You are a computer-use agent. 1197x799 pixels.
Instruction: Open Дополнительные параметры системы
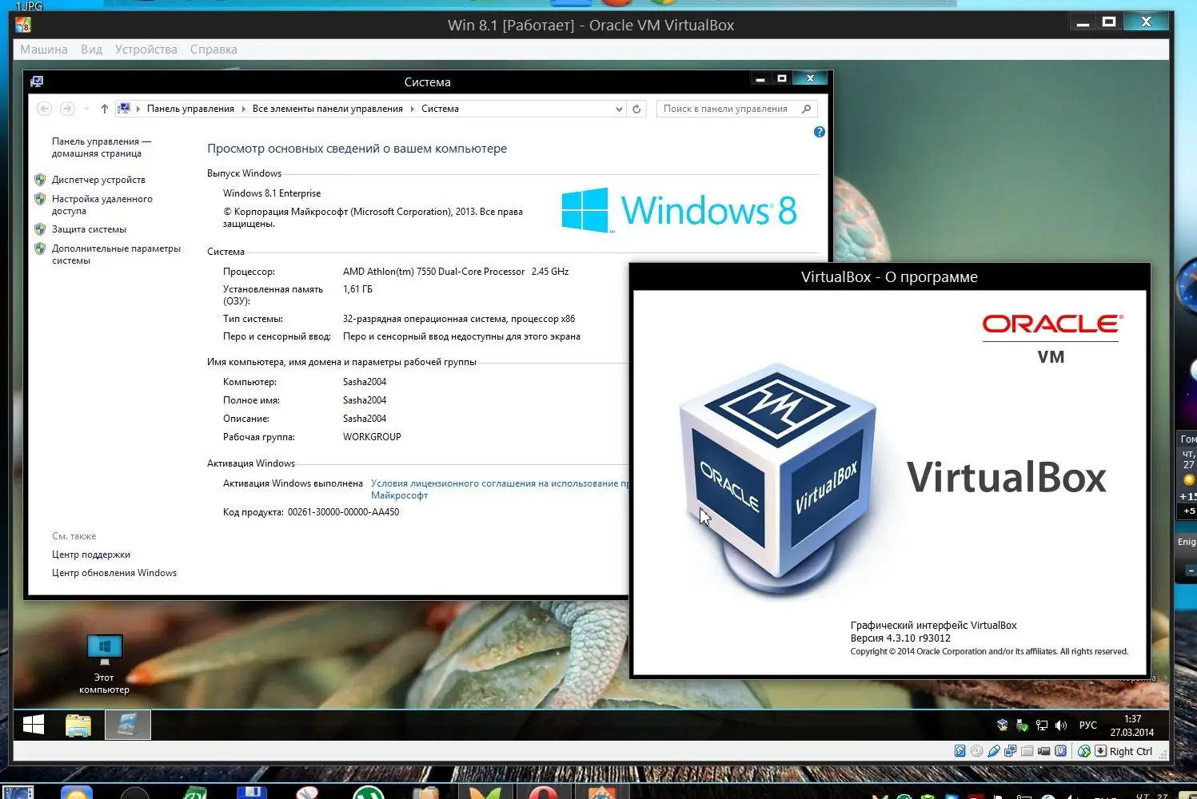click(x=116, y=254)
